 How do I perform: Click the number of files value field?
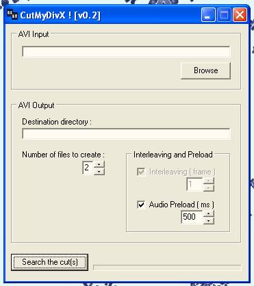pos(88,168)
